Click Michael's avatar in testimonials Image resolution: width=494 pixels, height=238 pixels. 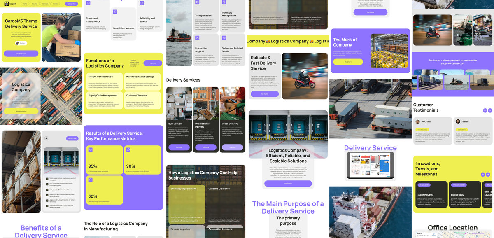pyautogui.click(x=418, y=121)
